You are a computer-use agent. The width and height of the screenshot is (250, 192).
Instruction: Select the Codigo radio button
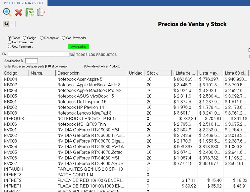(25, 38)
